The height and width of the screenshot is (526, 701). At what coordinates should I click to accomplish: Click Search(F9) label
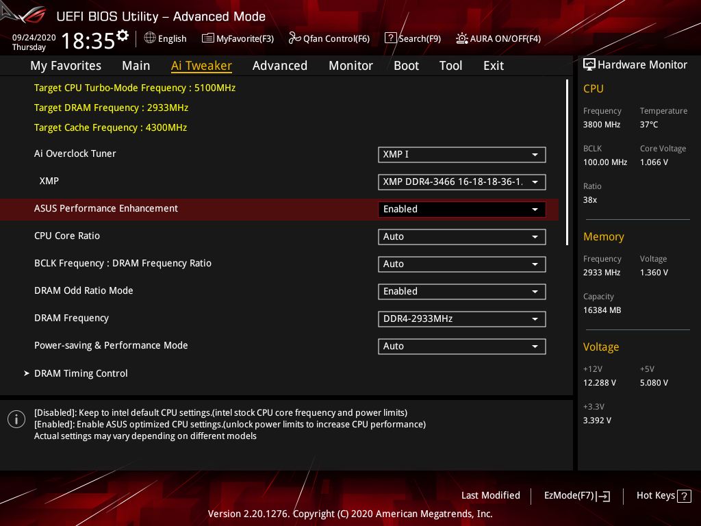pos(420,38)
